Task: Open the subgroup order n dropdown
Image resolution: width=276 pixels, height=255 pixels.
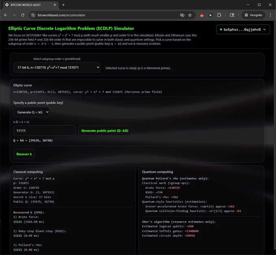Action: point(57,67)
